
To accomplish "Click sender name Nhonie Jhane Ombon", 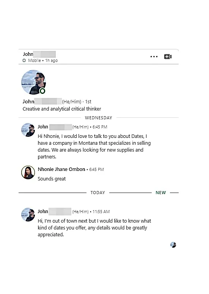I will (x=61, y=169).
